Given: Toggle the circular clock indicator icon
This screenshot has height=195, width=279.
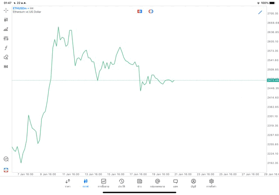Looking at the screenshot, I should (x=151, y=11).
